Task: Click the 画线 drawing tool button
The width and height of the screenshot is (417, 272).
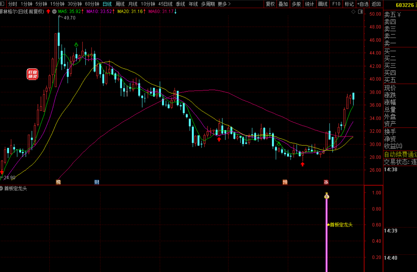Action: tap(323, 4)
